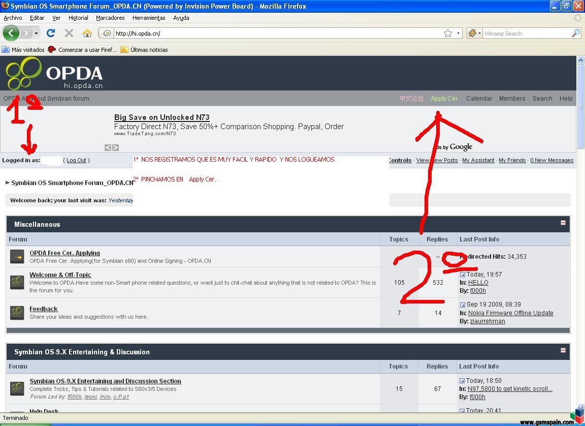
Task: Click the ad previous arrow button
Action: tap(108, 148)
